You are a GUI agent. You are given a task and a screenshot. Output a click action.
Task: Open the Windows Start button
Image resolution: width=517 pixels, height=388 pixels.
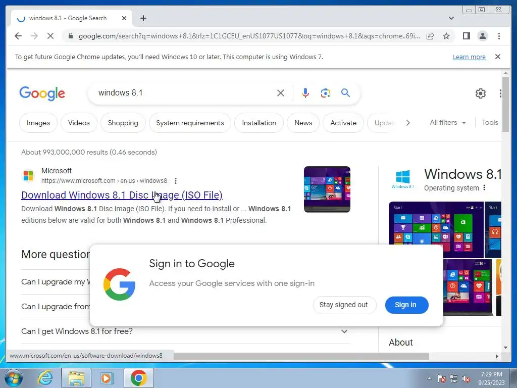(x=13, y=378)
